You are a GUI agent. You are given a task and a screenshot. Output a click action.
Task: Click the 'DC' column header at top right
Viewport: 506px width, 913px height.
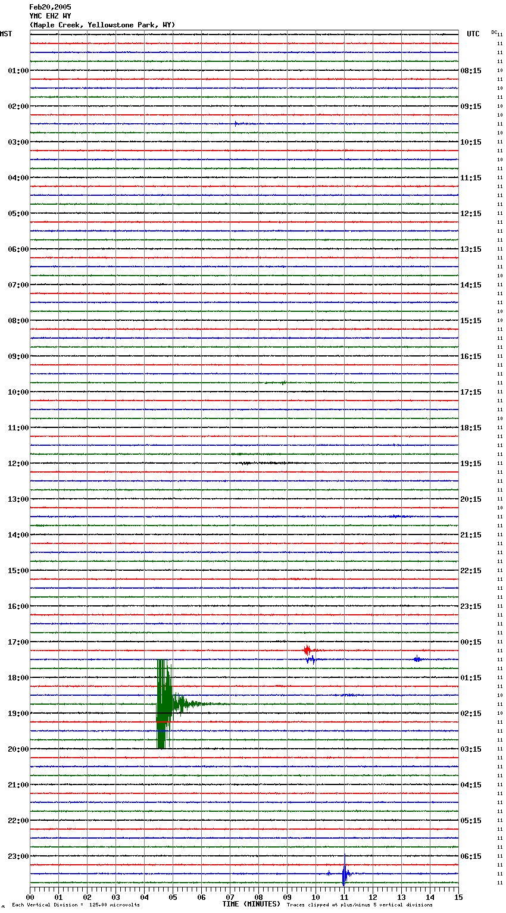pos(494,32)
